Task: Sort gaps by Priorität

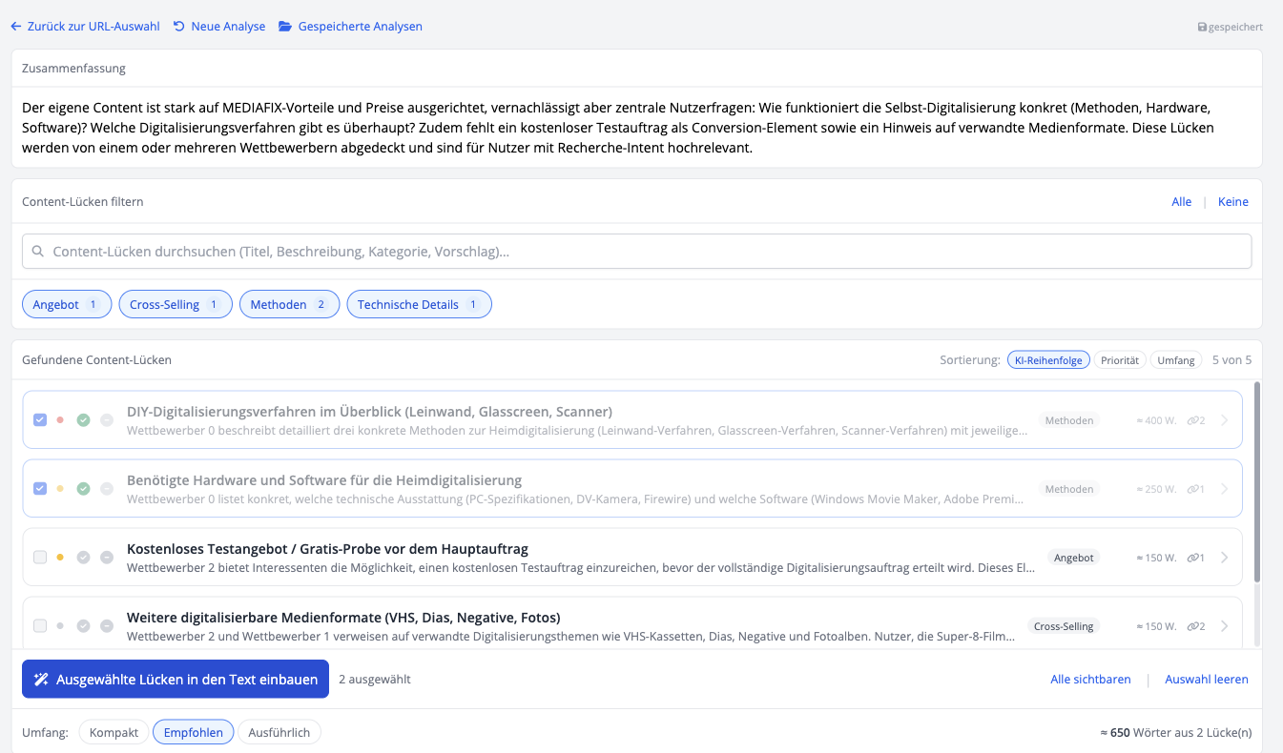Action: click(1120, 360)
